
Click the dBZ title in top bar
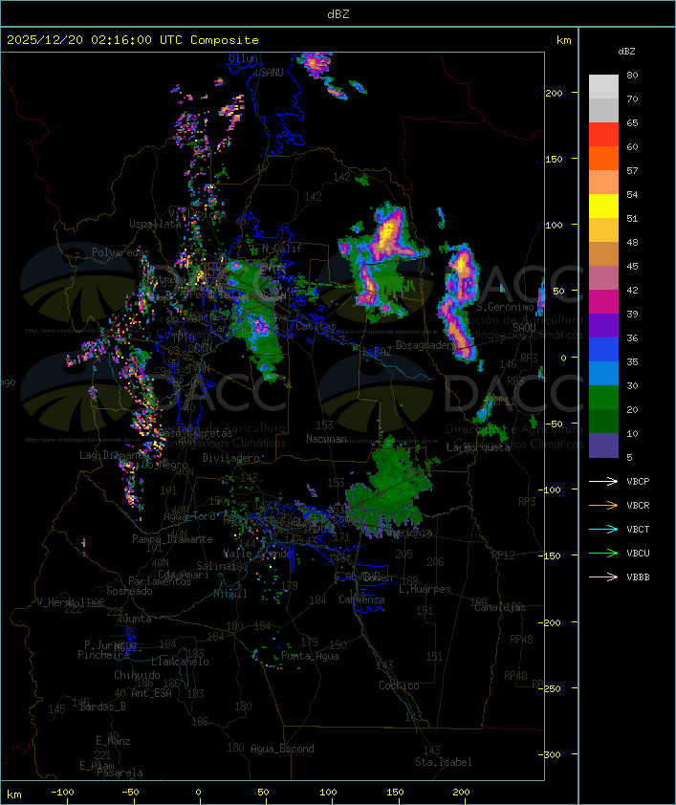[x=338, y=14]
